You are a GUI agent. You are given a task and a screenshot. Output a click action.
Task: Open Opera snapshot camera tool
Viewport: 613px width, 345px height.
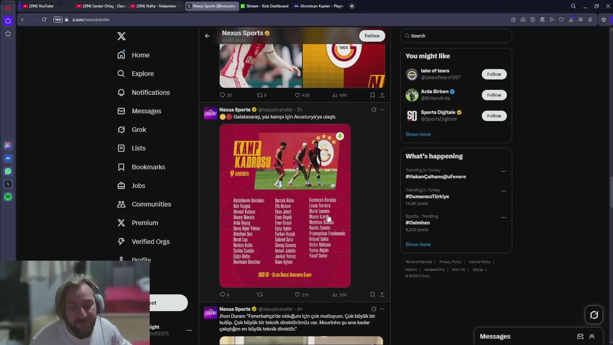[x=523, y=20]
